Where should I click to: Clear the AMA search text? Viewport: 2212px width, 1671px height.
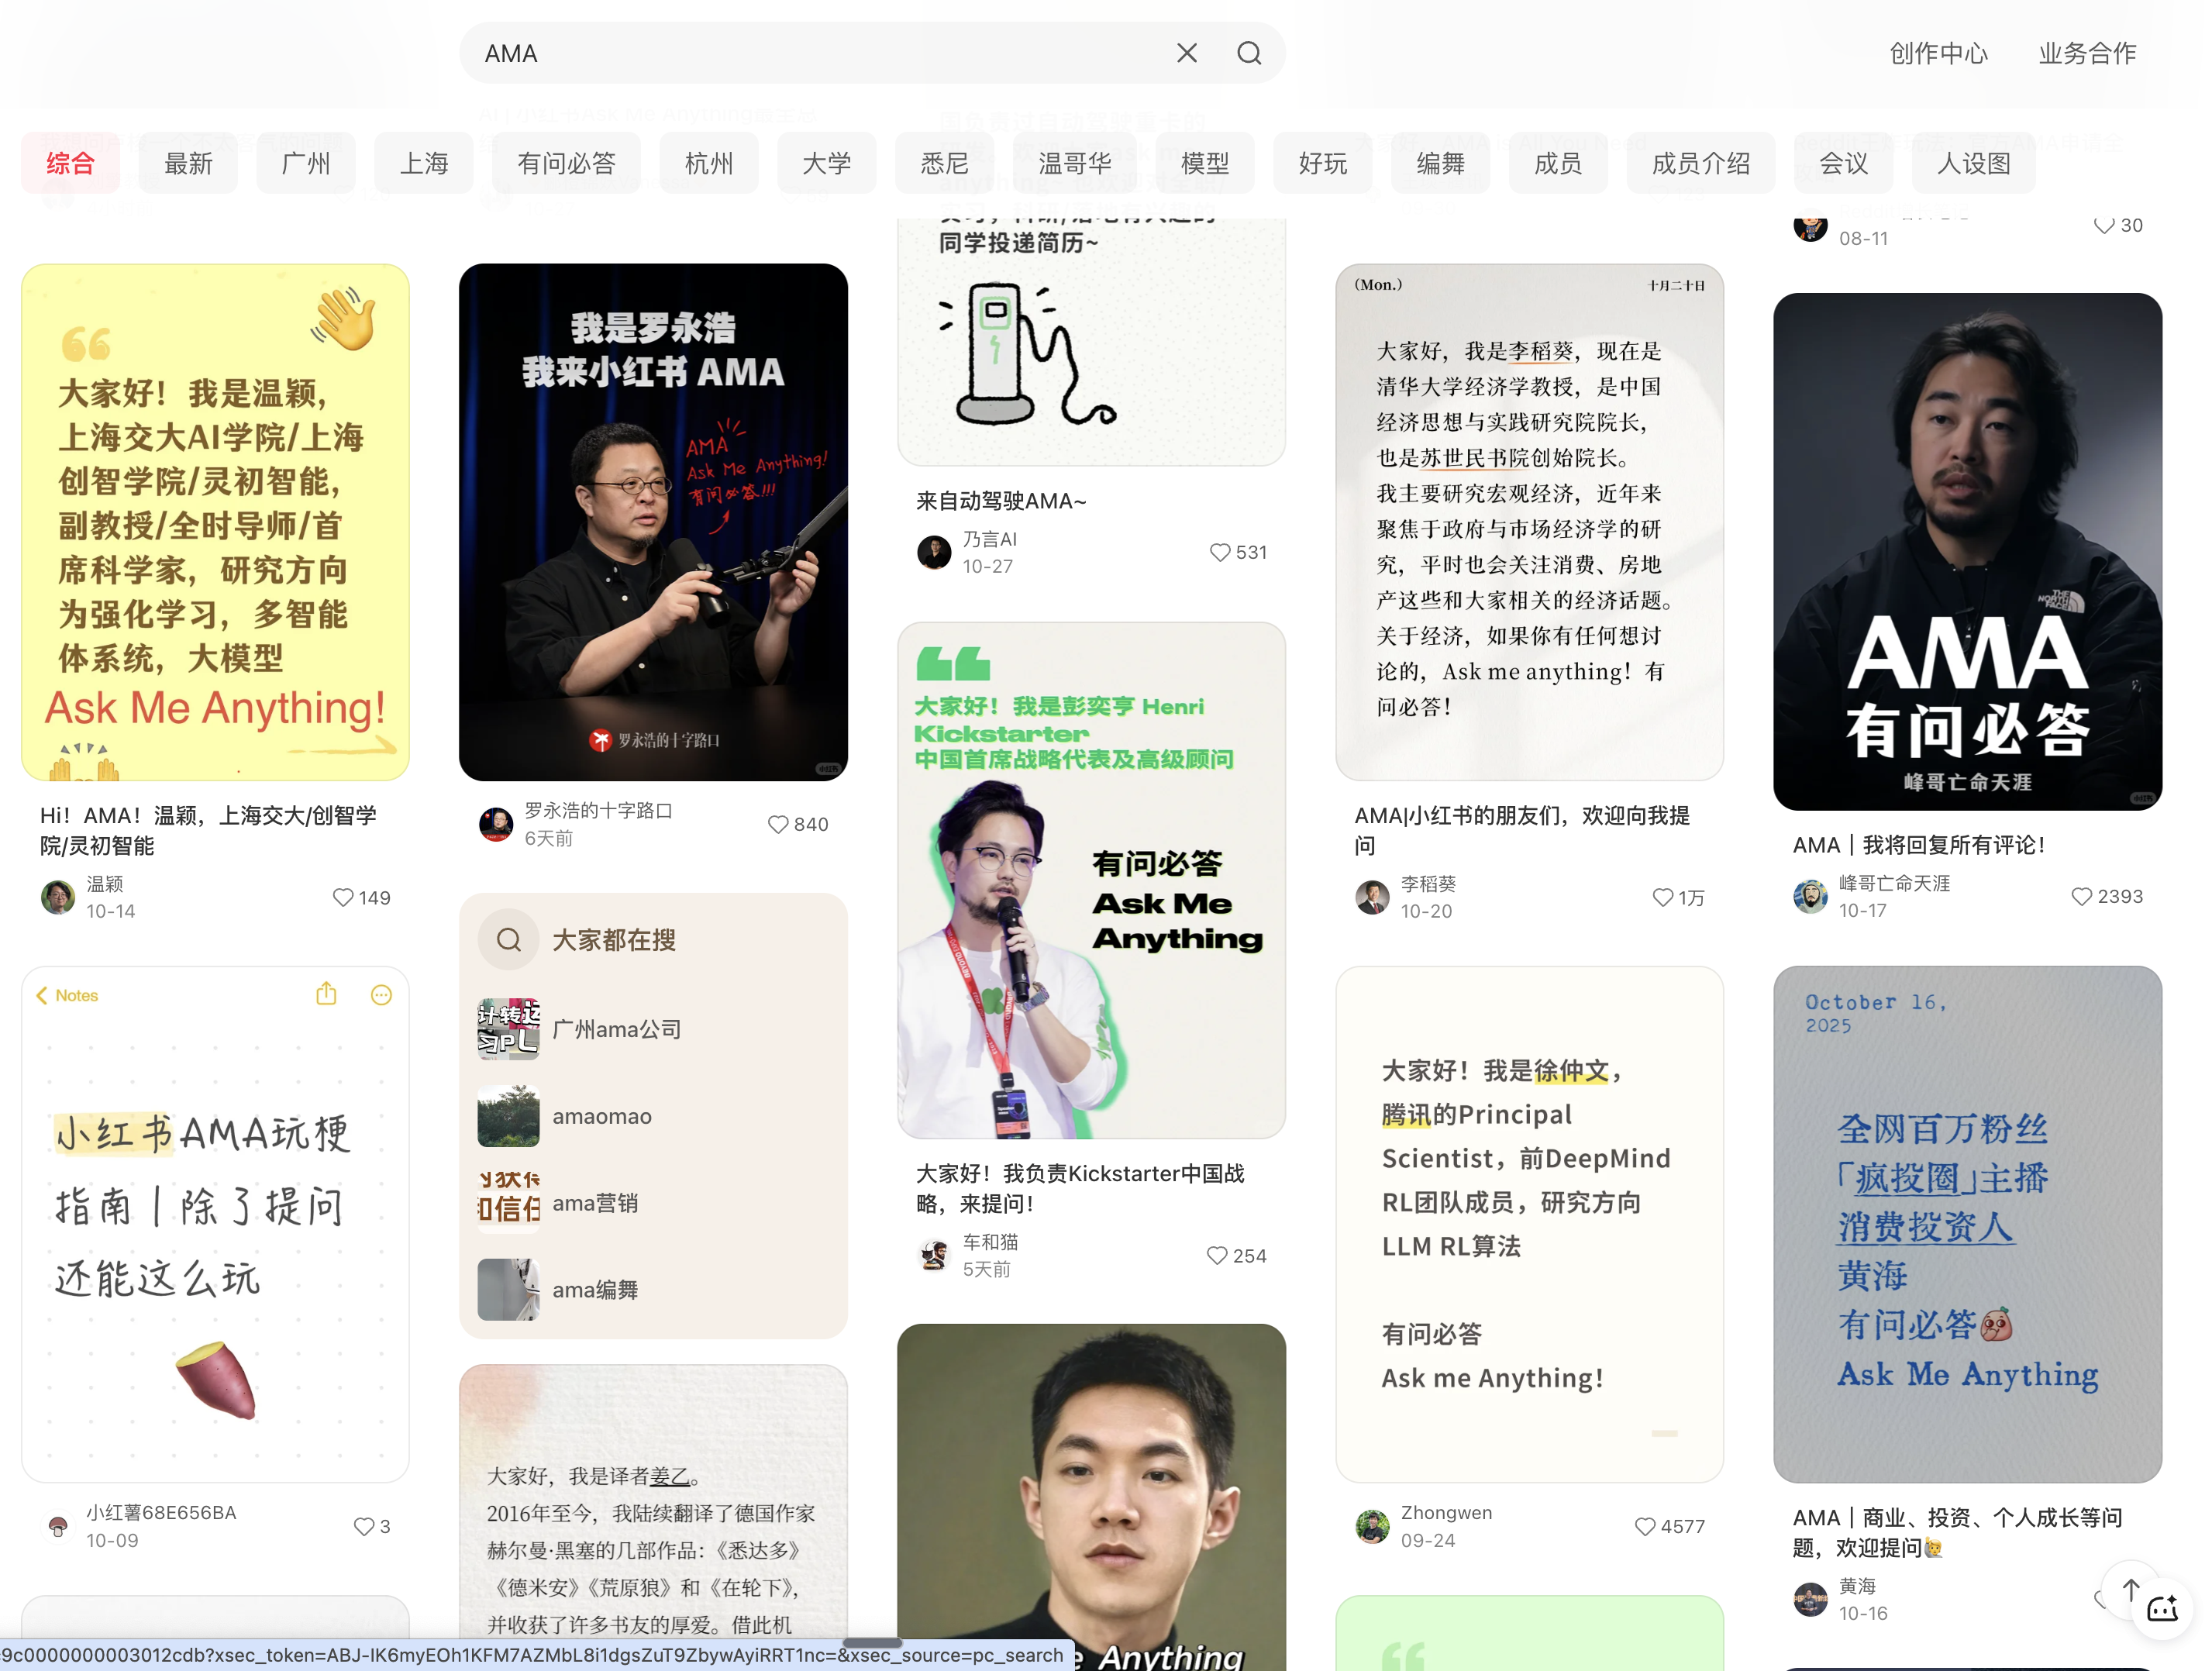pyautogui.click(x=1186, y=53)
